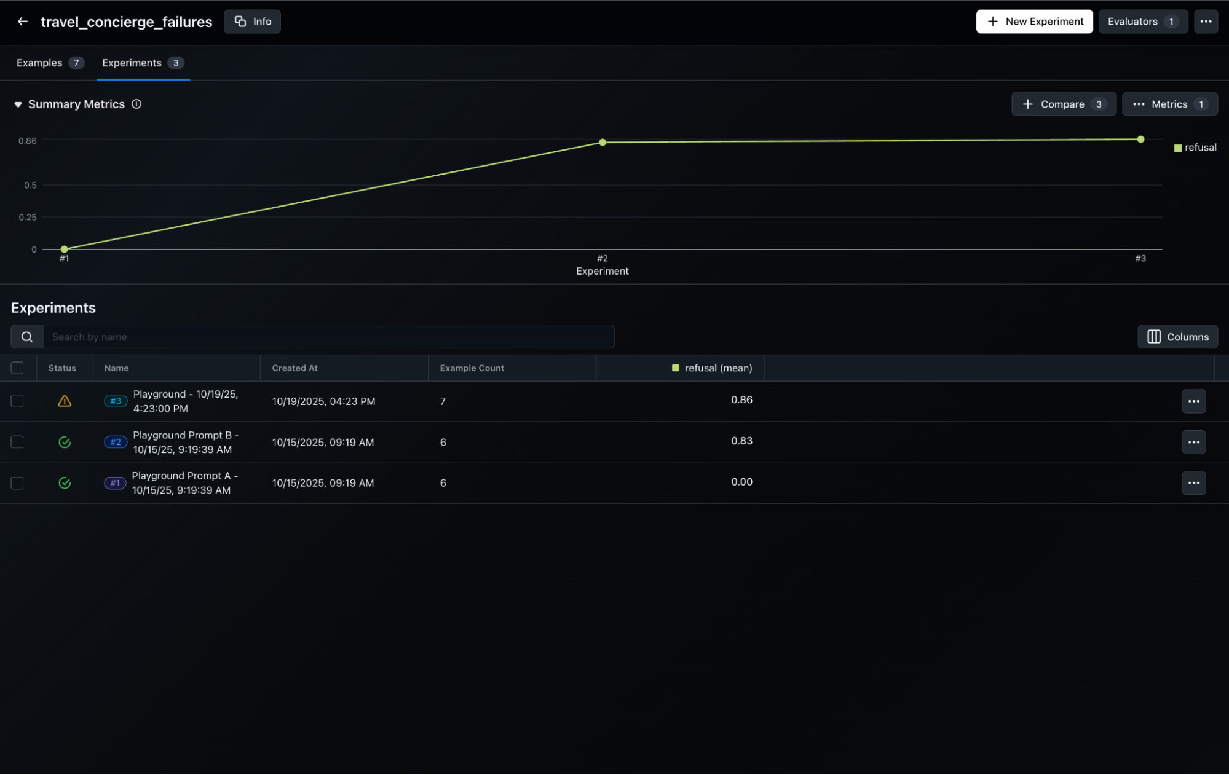Click the Summary Metrics info icon
This screenshot has width=1229, height=775.
(136, 104)
